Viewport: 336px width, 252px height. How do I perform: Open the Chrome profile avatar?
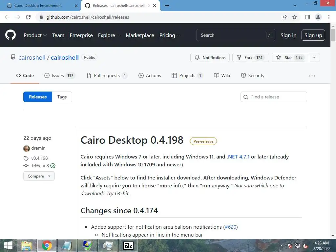click(318, 17)
